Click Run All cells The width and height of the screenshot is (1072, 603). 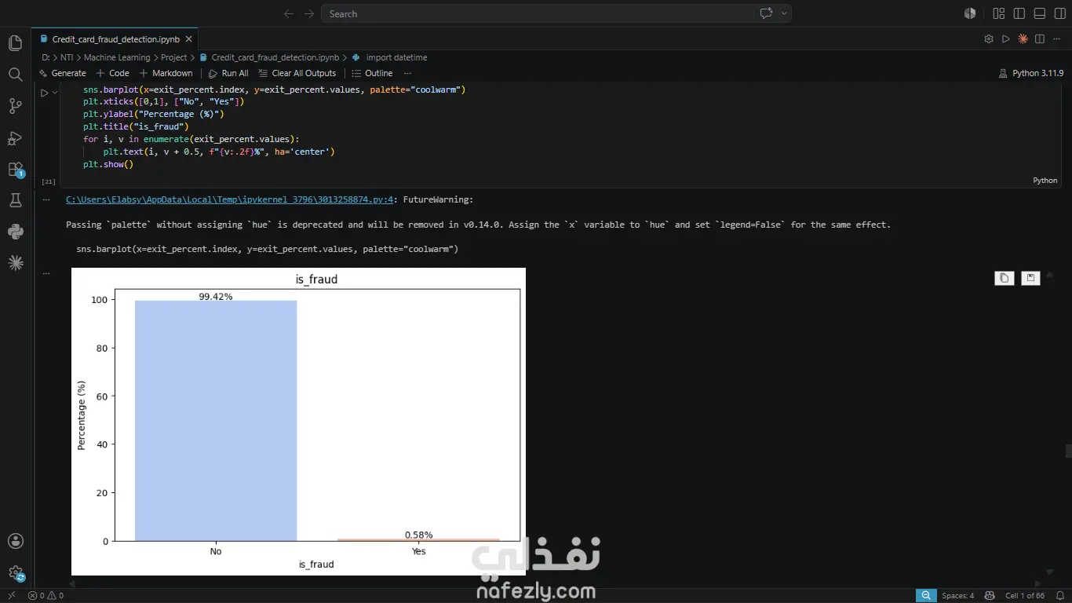pos(228,73)
